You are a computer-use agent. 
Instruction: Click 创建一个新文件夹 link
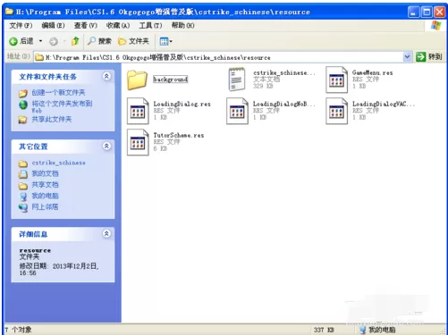(58, 93)
